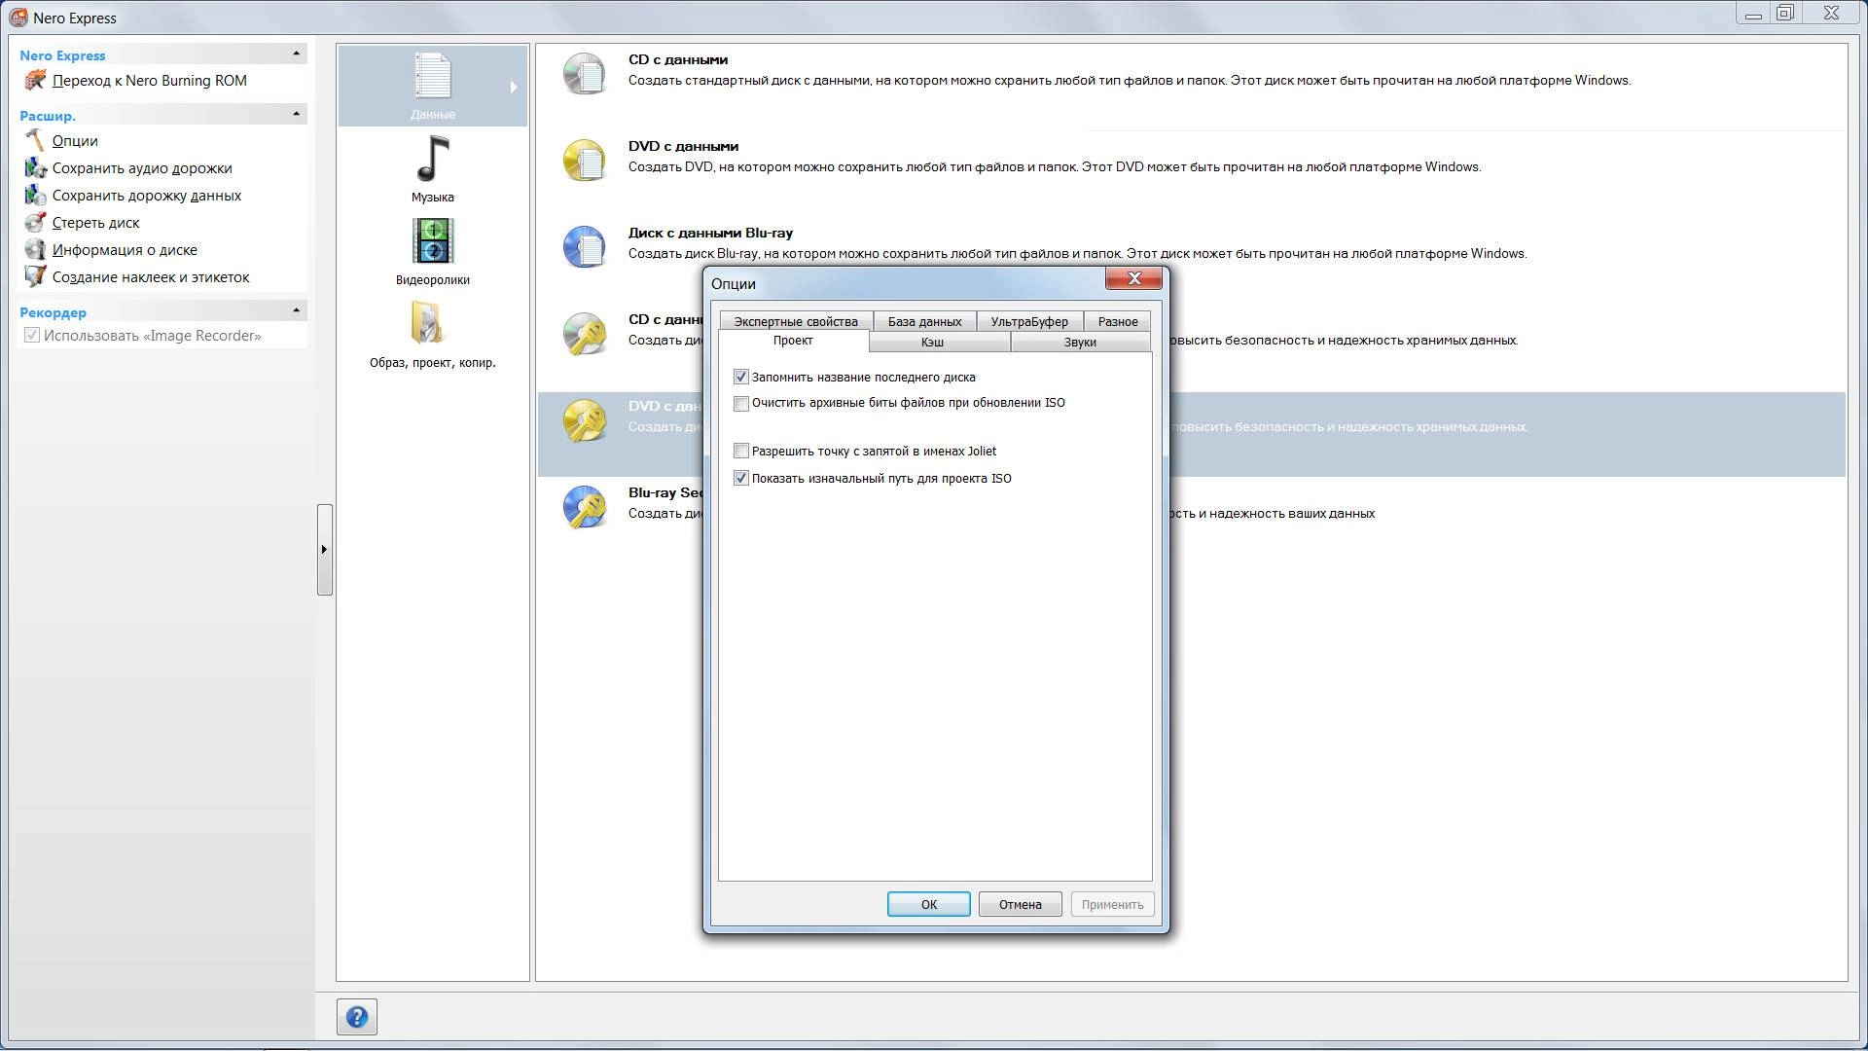Viewport: 1868px width, 1051px height.
Task: Click the arrow on the Данные category
Action: pos(514,88)
